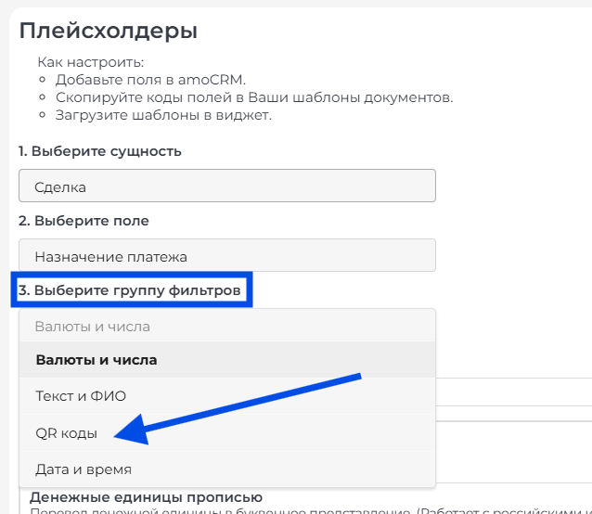Image resolution: width=592 pixels, height=514 pixels.
Task: Click the filter group selector showing 'Валюты и числа'
Action: click(227, 326)
